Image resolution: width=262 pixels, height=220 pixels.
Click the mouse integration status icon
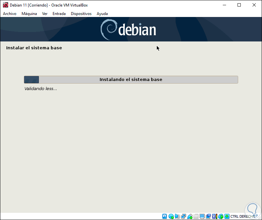point(221,216)
